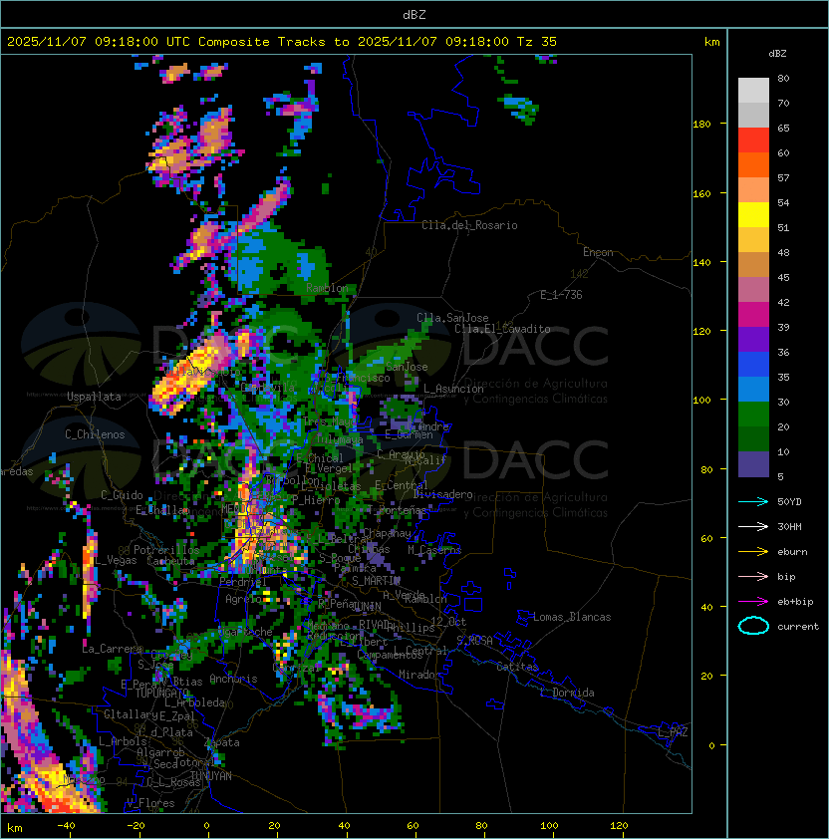Click the E_1-736 map label
This screenshot has width=829, height=839.
click(561, 295)
